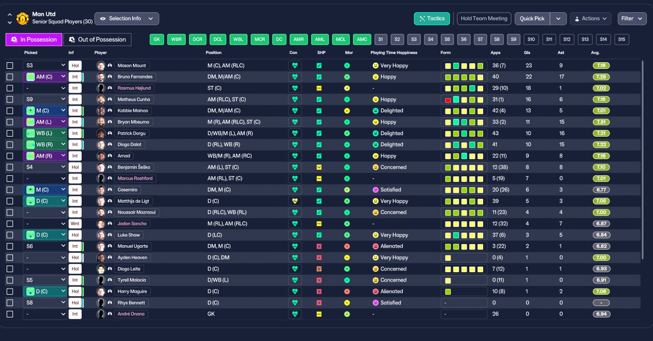Click the portrait icon beside Kobbie Mainoo
Image resolution: width=653 pixels, height=341 pixels.
tap(101, 111)
